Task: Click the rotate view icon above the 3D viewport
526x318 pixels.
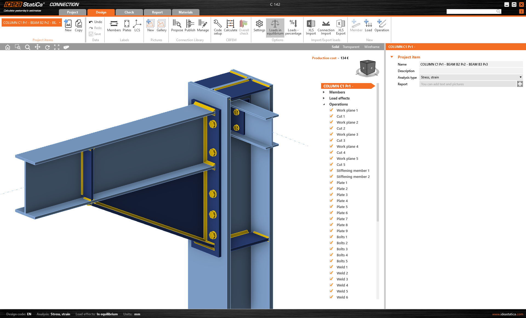Action: 47,47
